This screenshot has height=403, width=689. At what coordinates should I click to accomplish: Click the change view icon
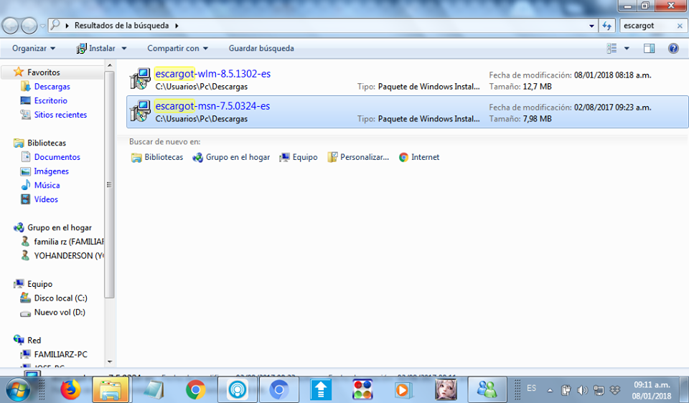[611, 48]
